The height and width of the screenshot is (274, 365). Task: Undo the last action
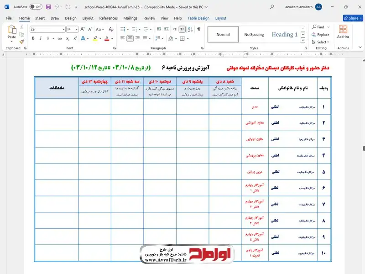57,7
